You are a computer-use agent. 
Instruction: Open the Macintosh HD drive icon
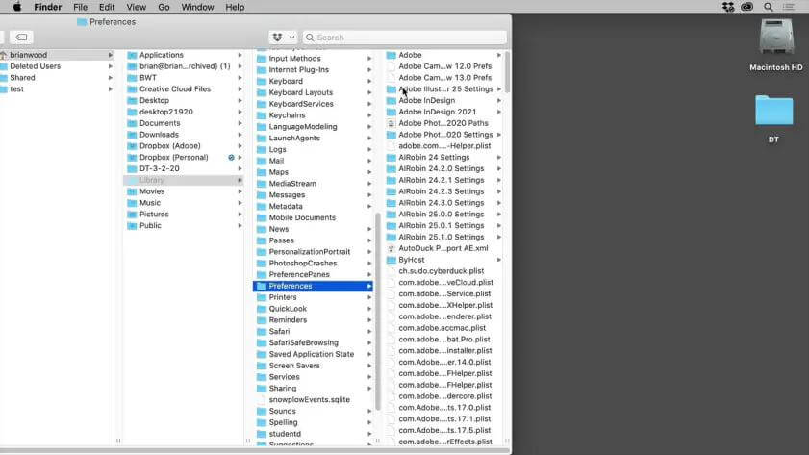coord(775,38)
